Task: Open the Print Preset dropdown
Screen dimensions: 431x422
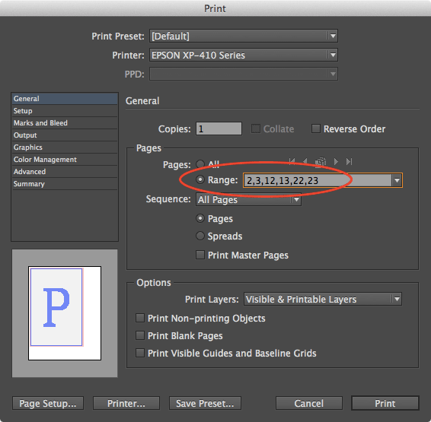Action: click(244, 36)
